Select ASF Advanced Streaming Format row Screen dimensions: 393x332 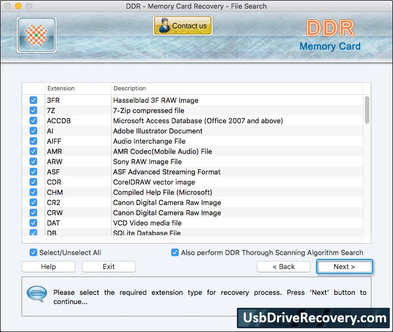click(193, 172)
